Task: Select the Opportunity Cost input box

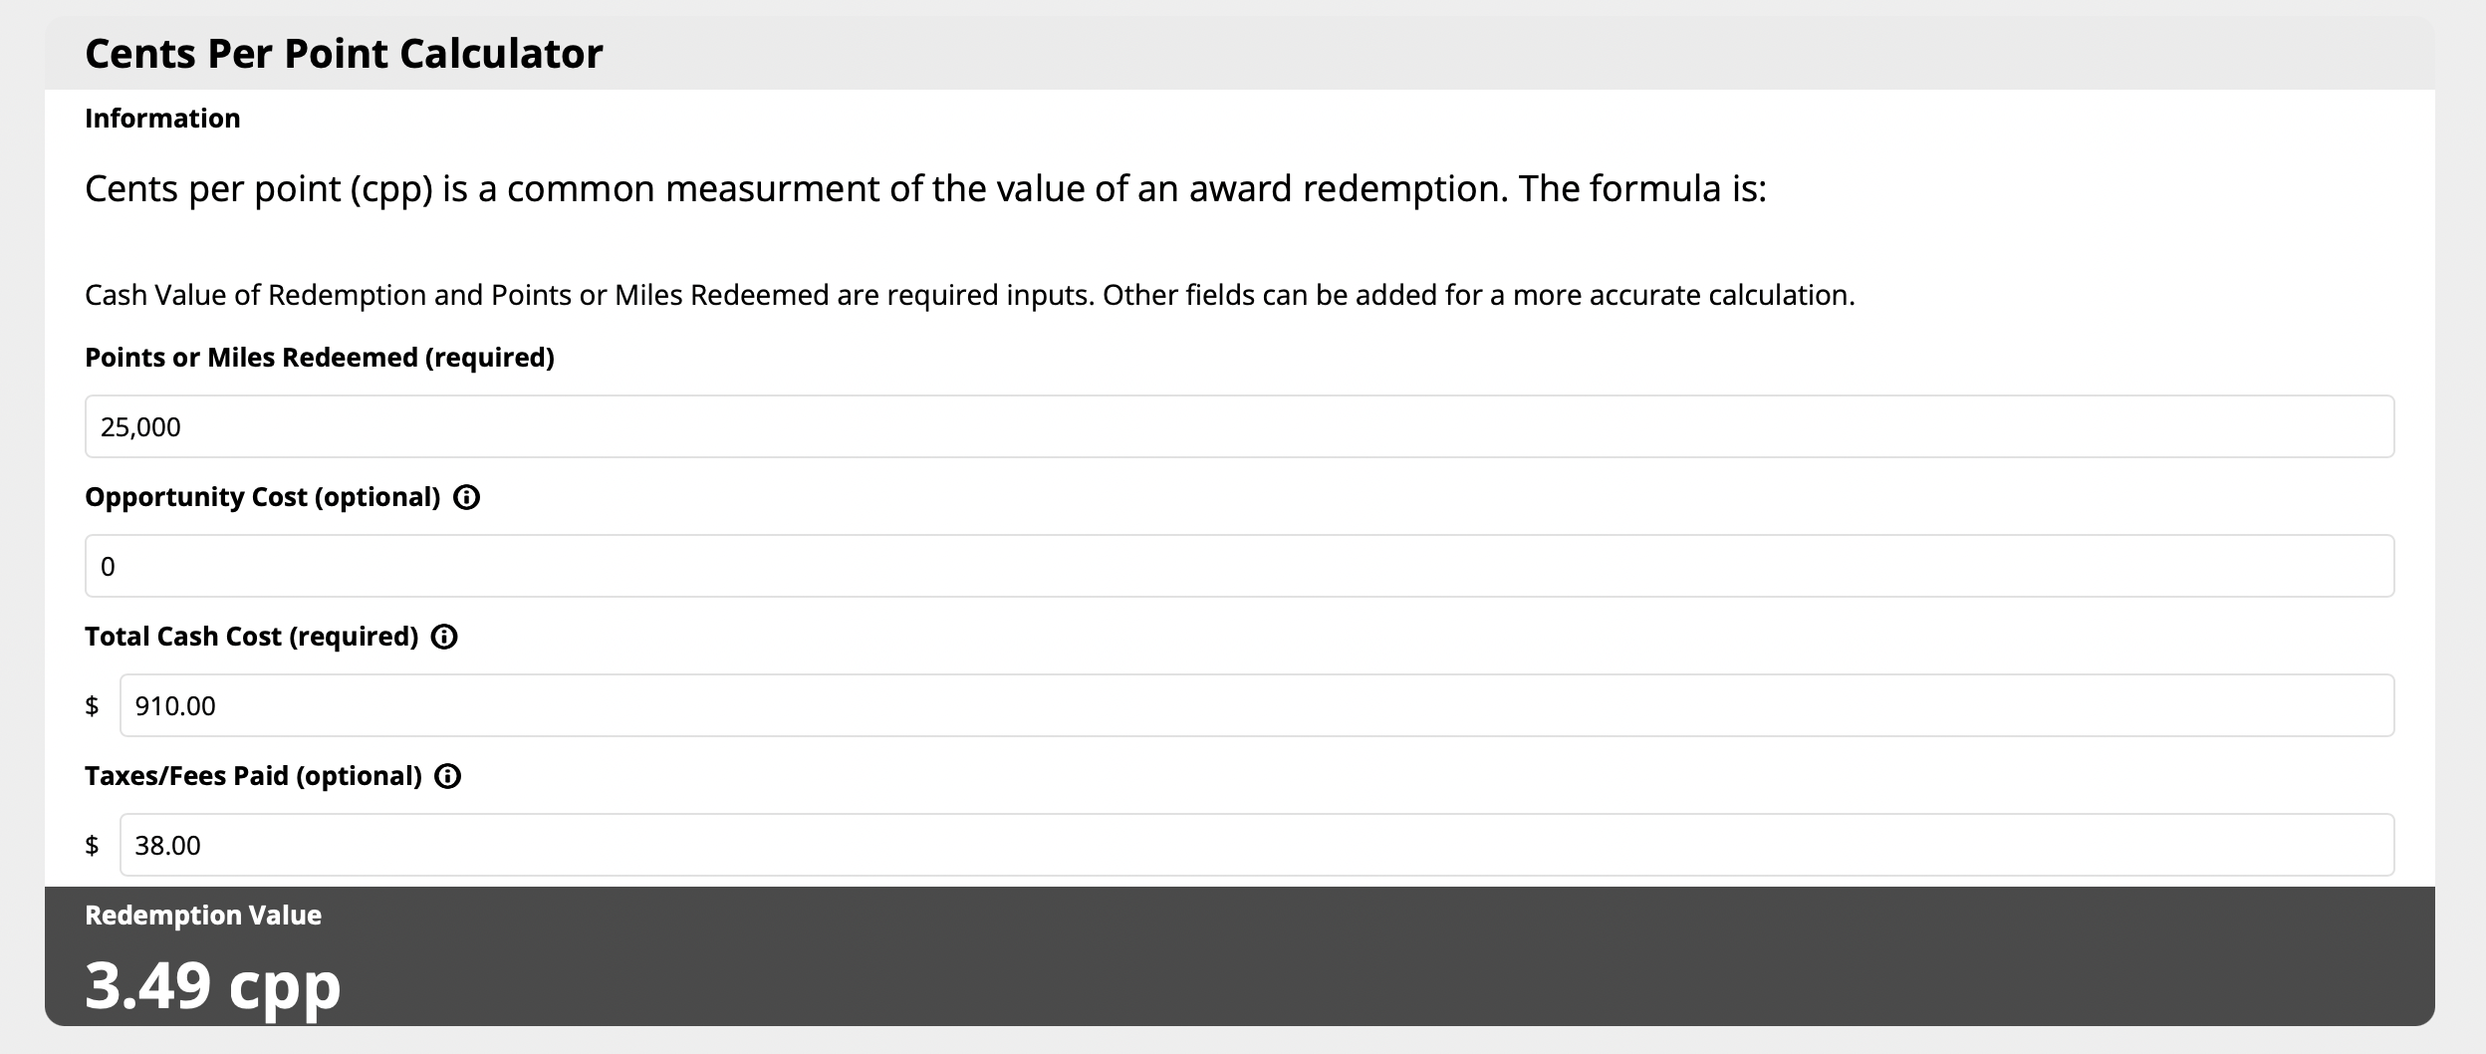Action: pyautogui.click(x=1239, y=566)
